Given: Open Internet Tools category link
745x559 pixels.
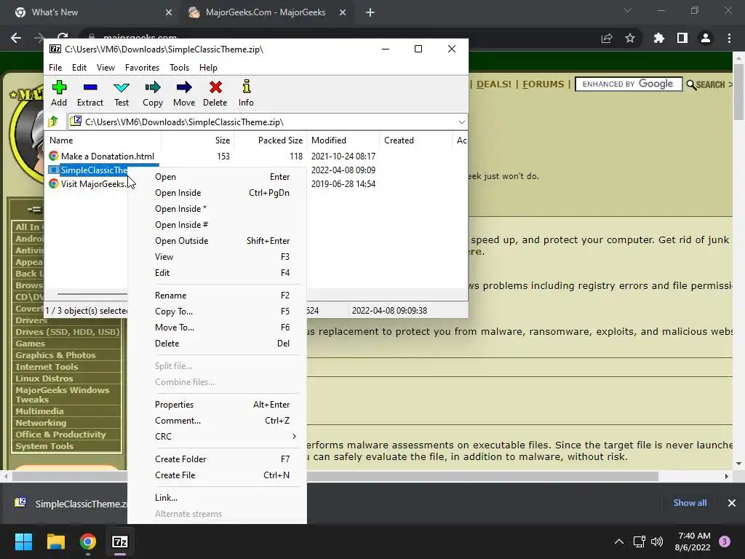Looking at the screenshot, I should pos(47,367).
